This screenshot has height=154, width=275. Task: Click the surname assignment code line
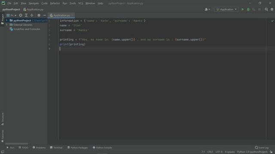click(74, 30)
